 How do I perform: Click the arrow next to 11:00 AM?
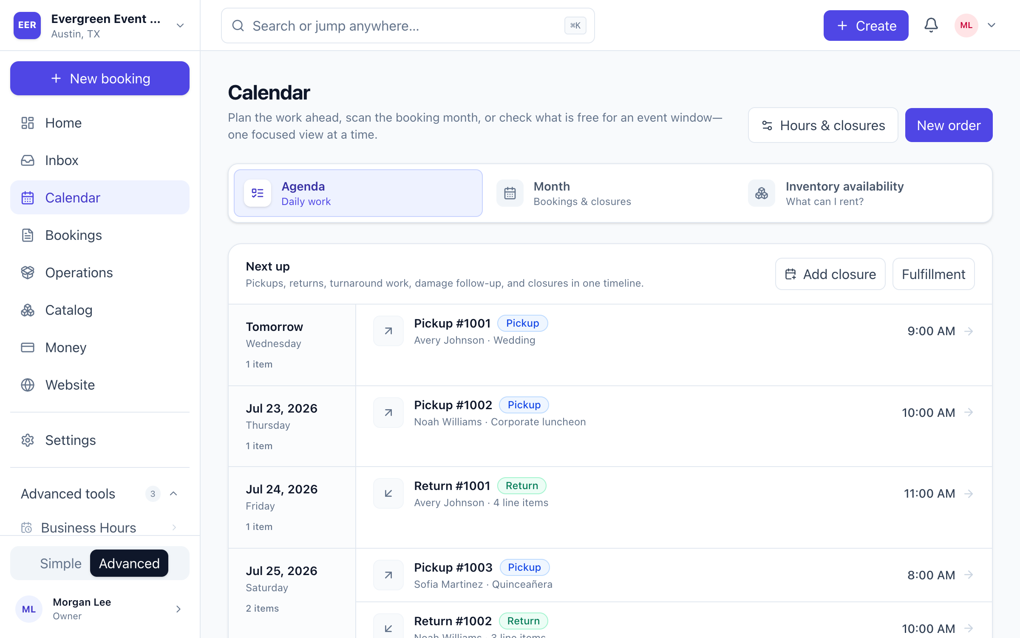969,493
